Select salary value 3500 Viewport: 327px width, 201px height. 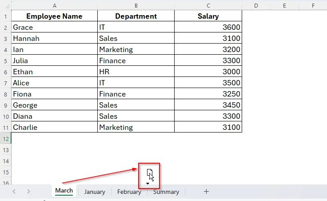pos(208,83)
